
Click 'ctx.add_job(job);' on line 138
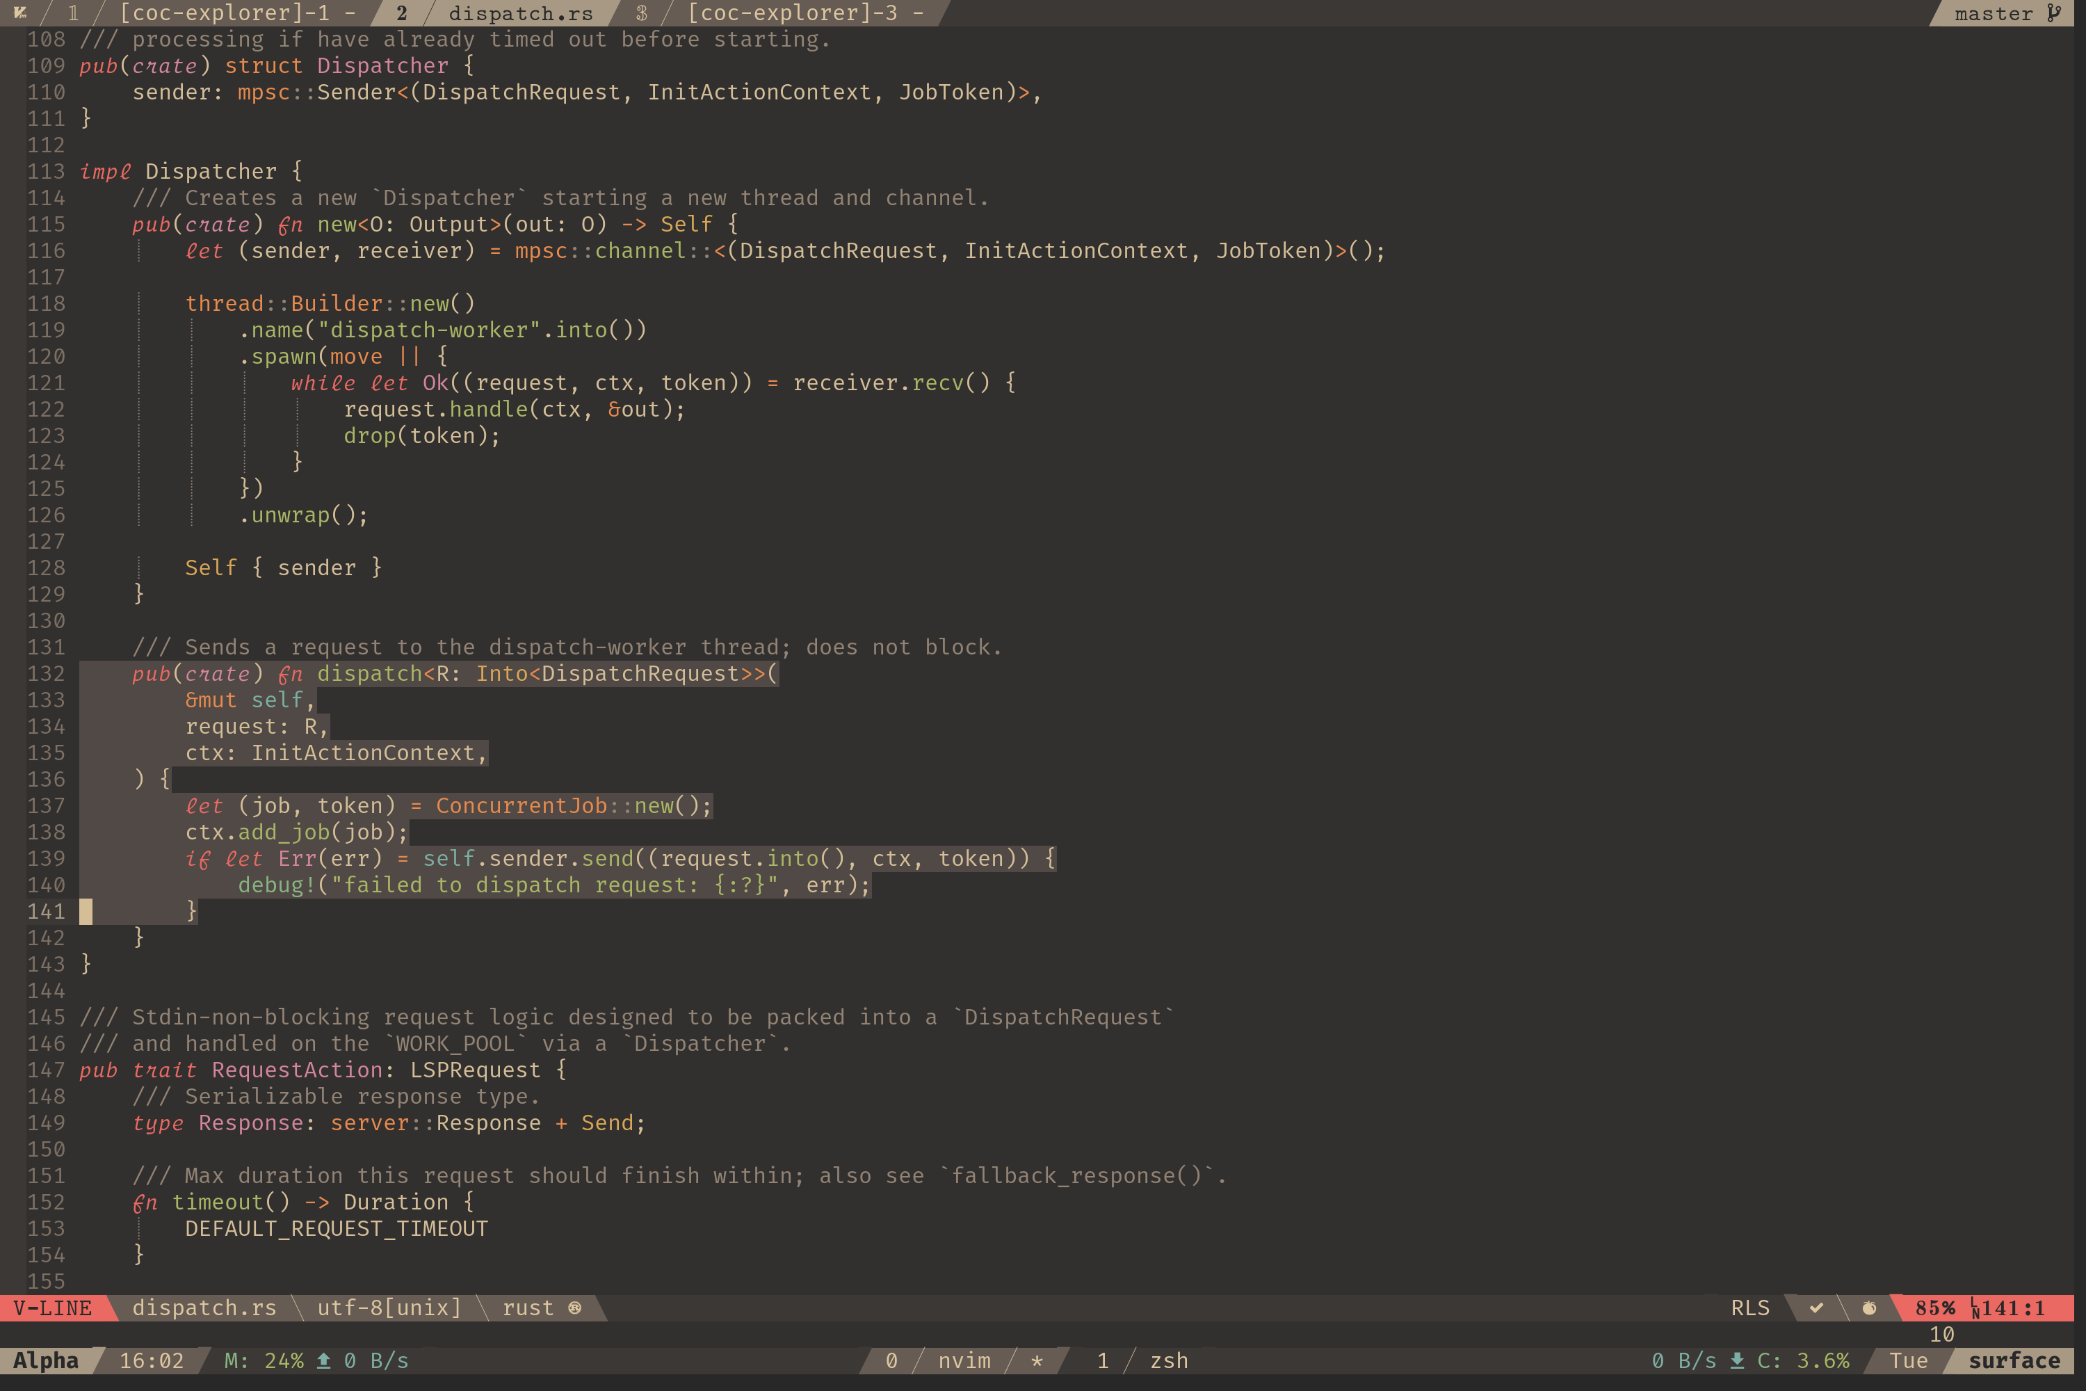[x=296, y=832]
